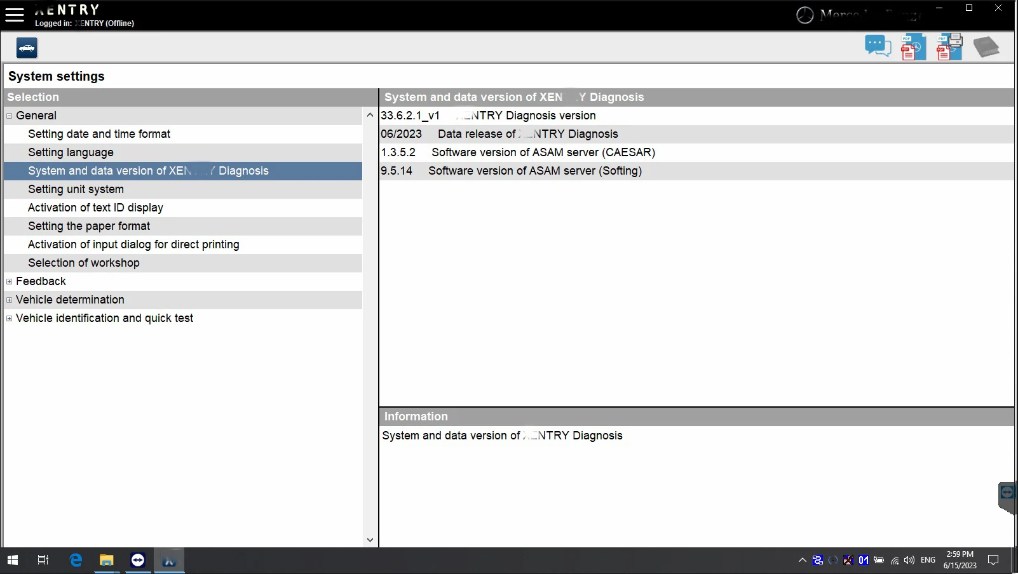The width and height of the screenshot is (1018, 574).
Task: Open the gray book help icon
Action: tap(986, 47)
